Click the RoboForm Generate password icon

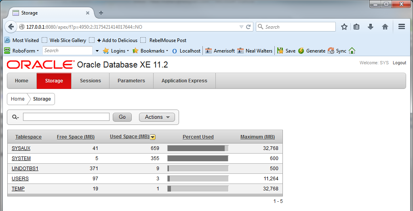tap(301, 51)
